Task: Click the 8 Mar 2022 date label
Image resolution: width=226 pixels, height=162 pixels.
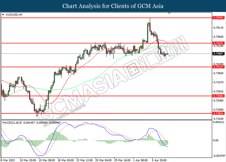Action: click(8, 160)
